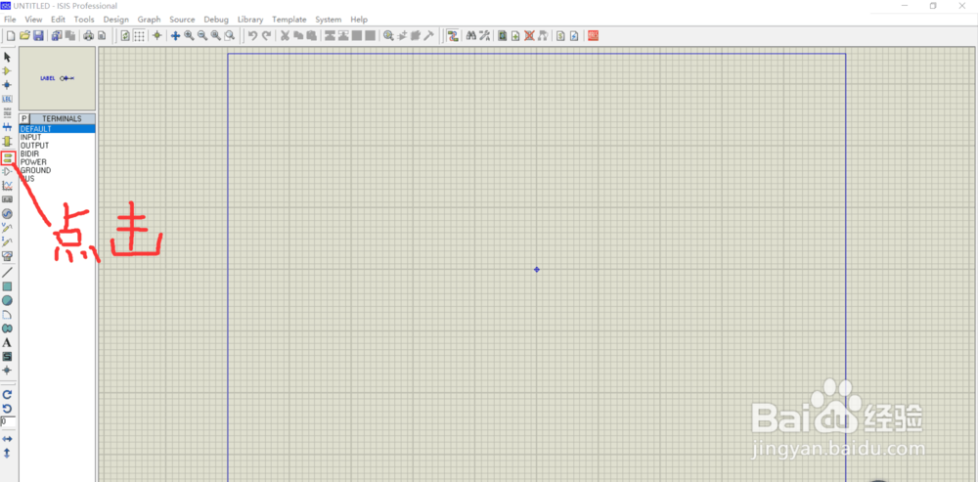Image resolution: width=978 pixels, height=482 pixels.
Task: Click the Rotate Clockwise button
Action: pyautogui.click(x=8, y=395)
